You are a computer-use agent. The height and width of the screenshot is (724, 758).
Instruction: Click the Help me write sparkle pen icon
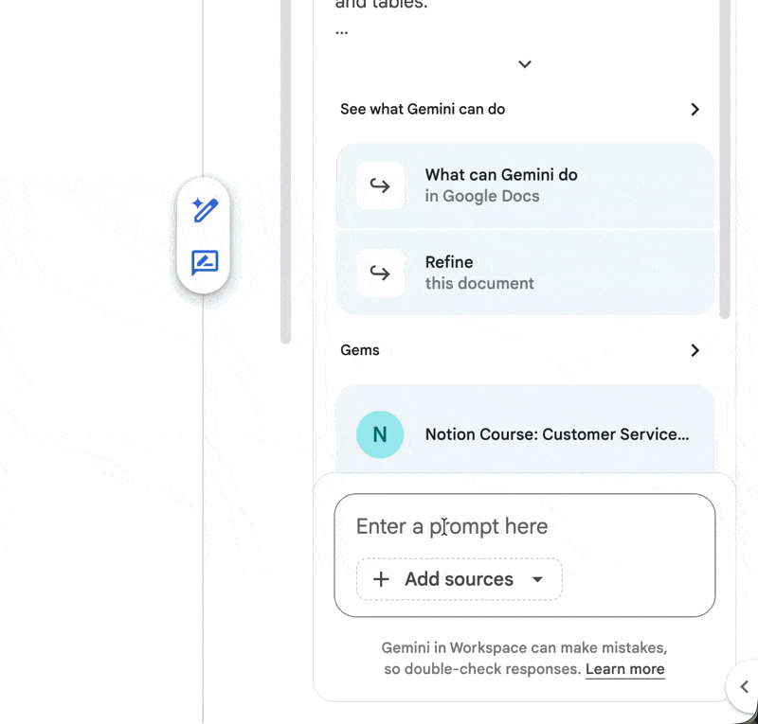(205, 209)
